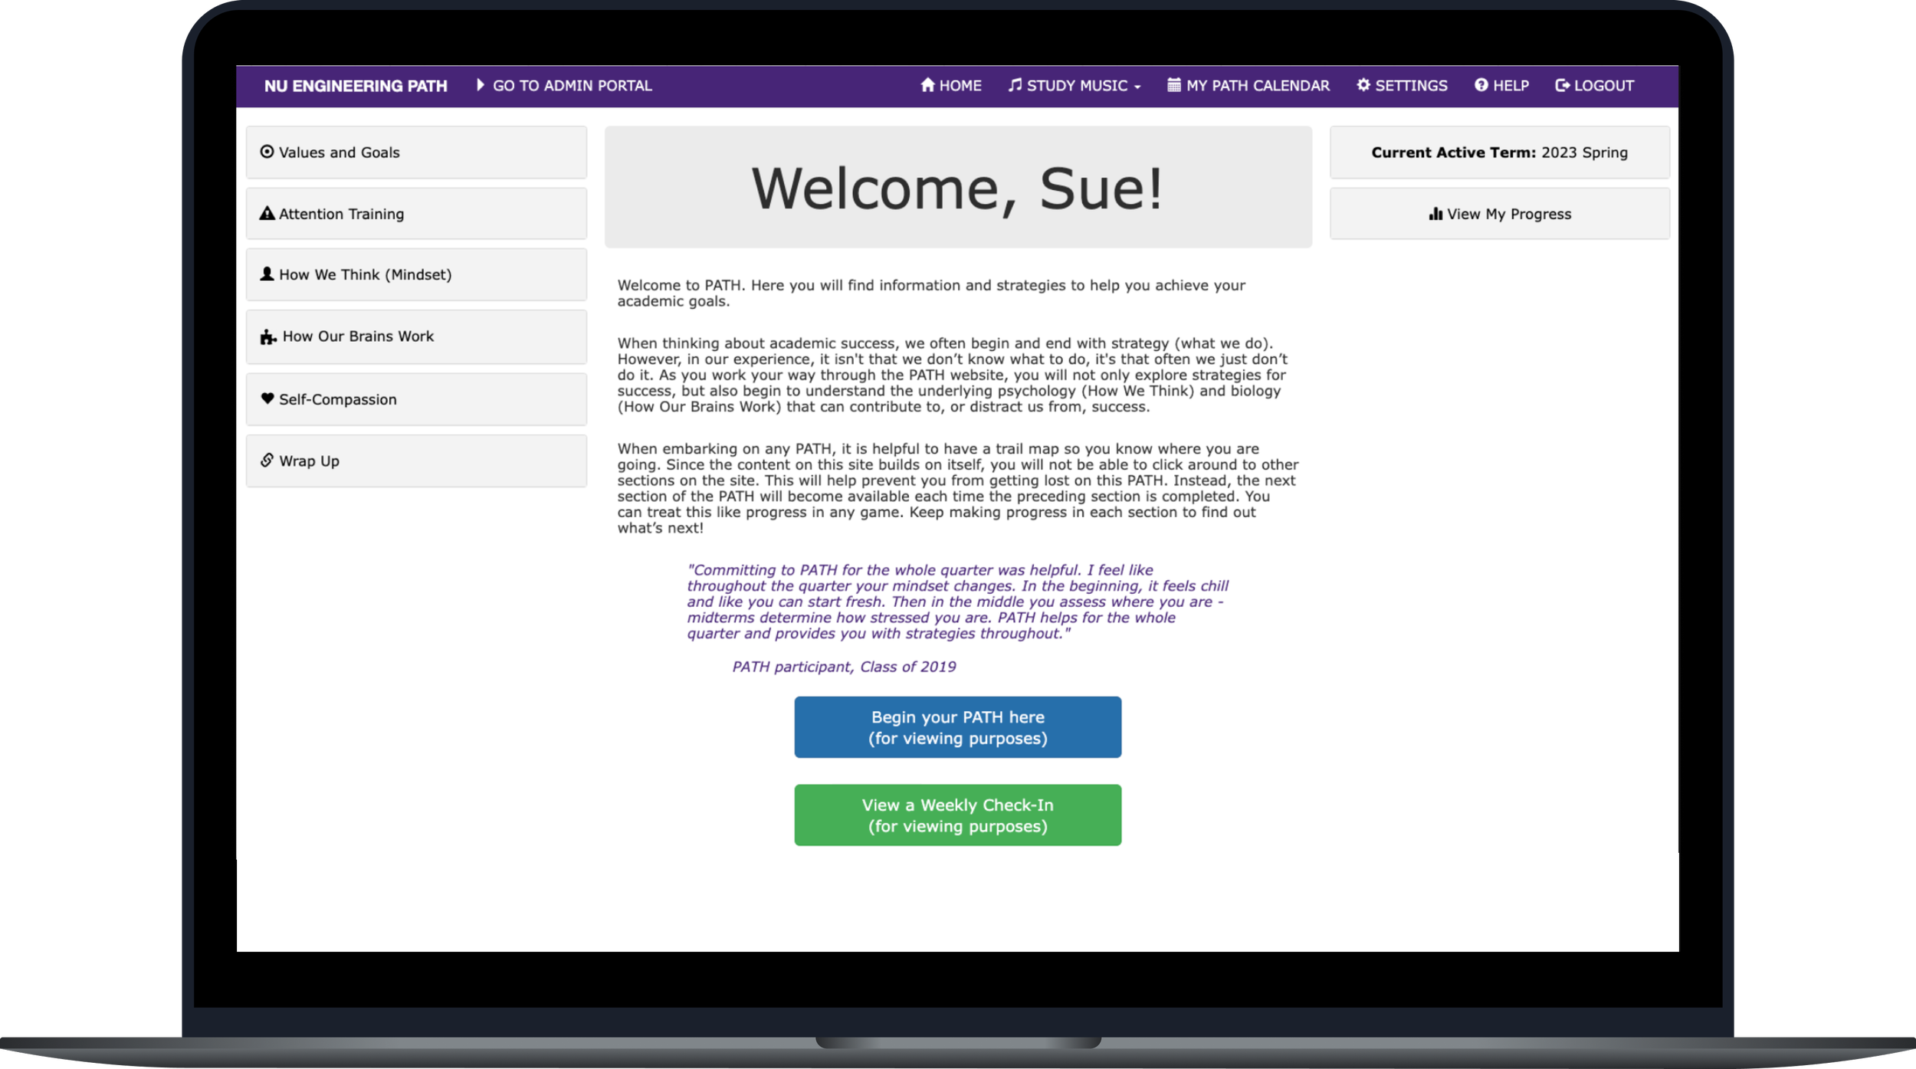Select Wrap Up in sidebar
Image resolution: width=1916 pixels, height=1069 pixels.
[x=416, y=461]
